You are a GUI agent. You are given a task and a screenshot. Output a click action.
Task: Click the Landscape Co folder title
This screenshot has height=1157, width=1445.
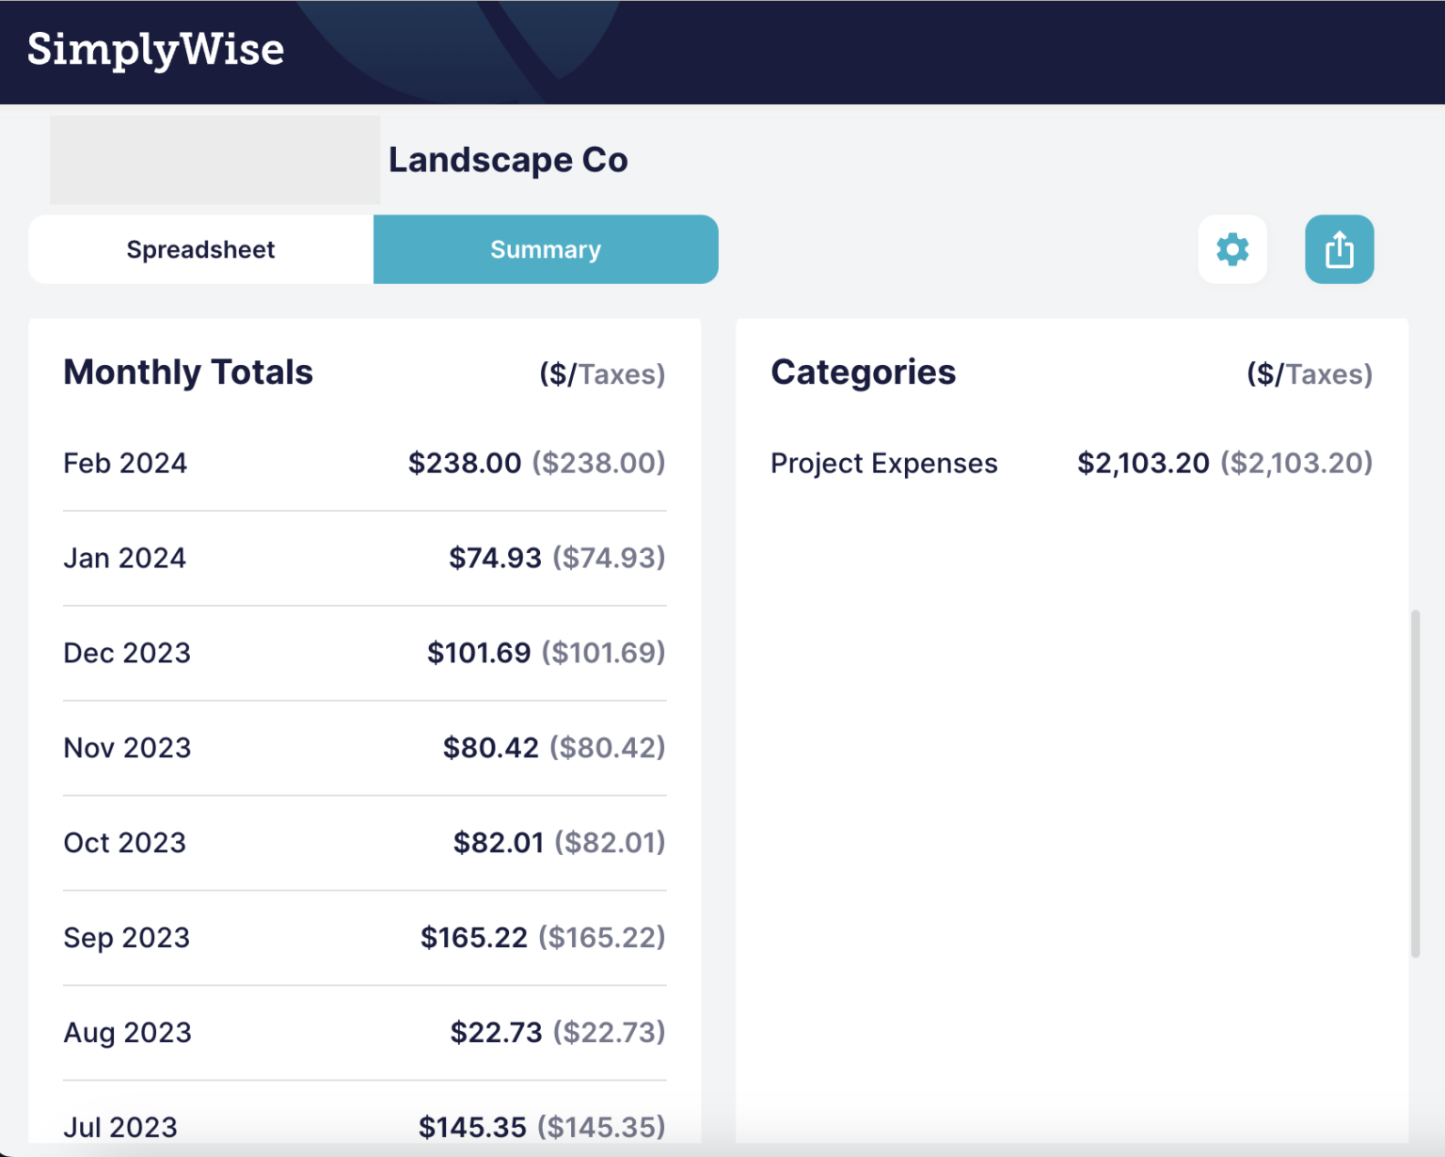tap(508, 159)
